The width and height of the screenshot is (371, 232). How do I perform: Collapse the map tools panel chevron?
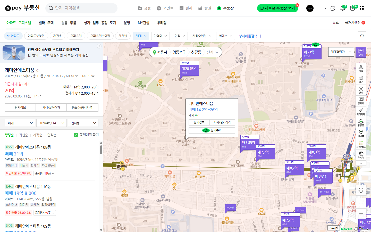pyautogui.click(x=361, y=163)
